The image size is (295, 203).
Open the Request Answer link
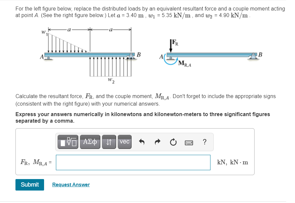pyautogui.click(x=71, y=185)
